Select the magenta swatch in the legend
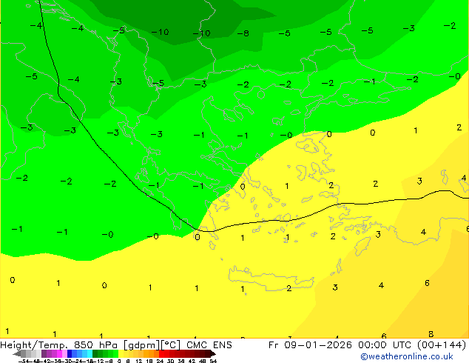 (59, 354)
